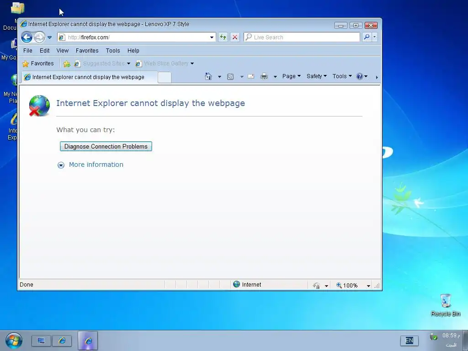
Task: Select the tab titled Internet Explorer cannot display
Action: point(89,77)
